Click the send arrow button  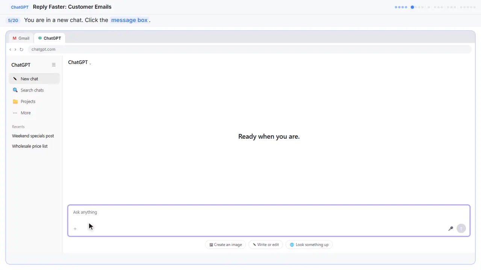pos(461,228)
